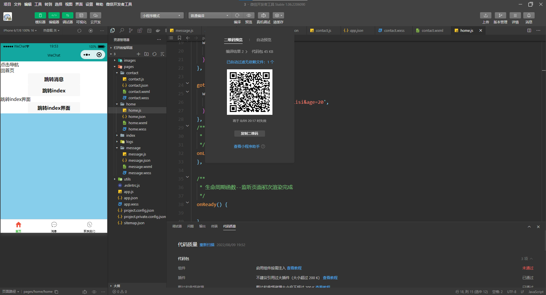Viewport: 546px width, 295px height.
Task: Tap the simulator capsule menu dots
Action: pos(87,55)
